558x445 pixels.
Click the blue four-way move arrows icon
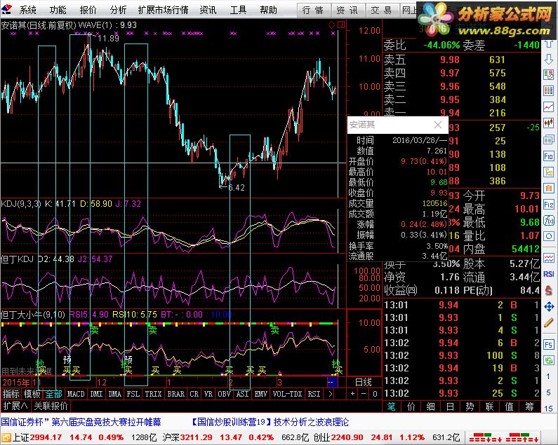548,306
